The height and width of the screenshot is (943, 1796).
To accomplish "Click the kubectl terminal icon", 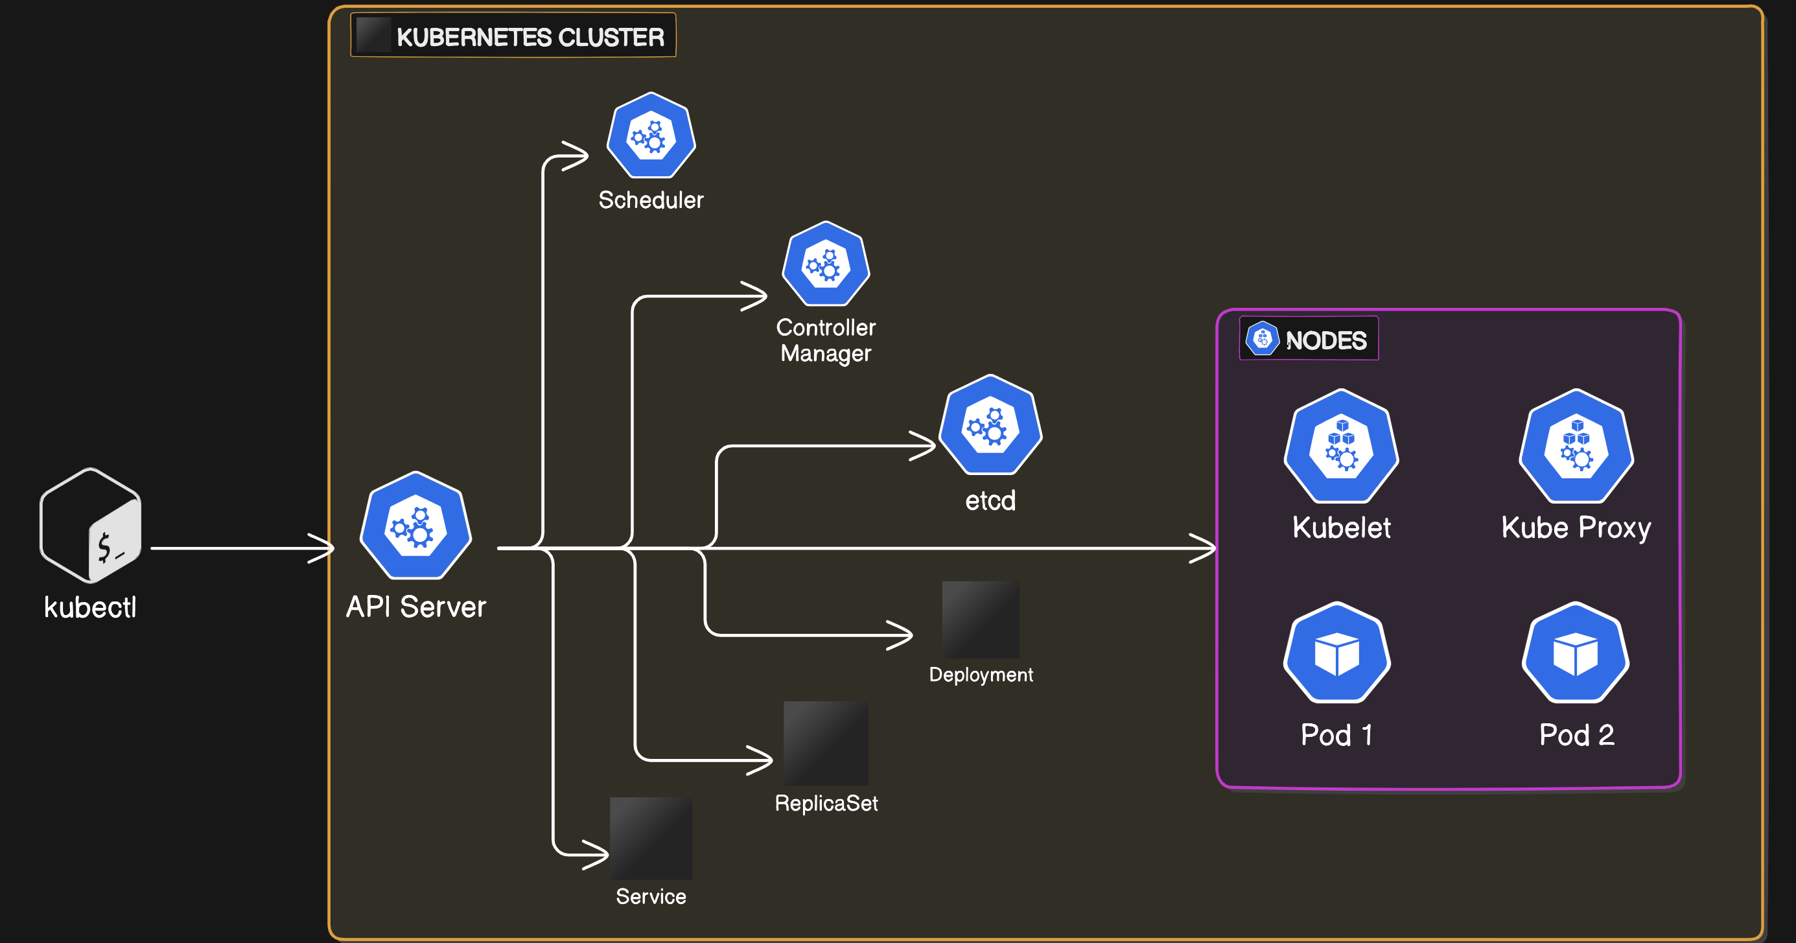I will click(91, 526).
